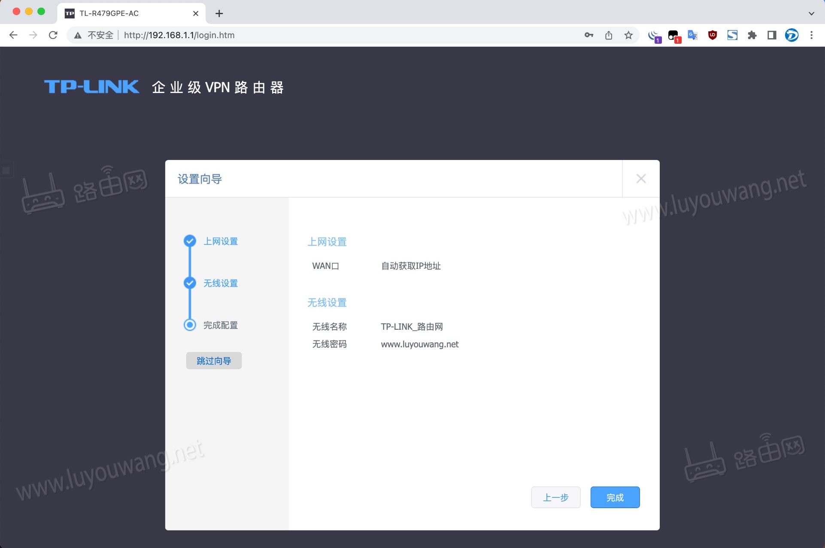Click 上一步 to go back
The image size is (825, 548).
point(555,497)
